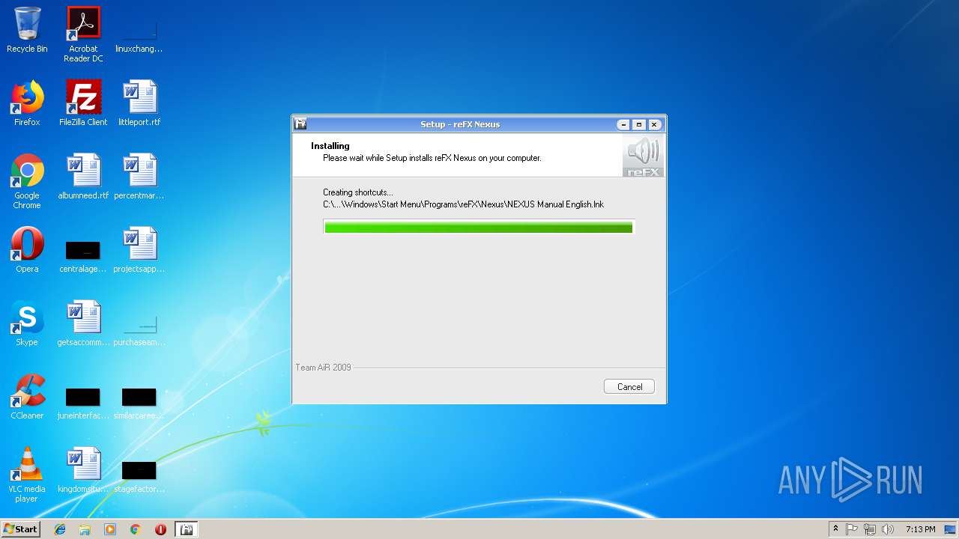Launch VLC media player shortcut
The height and width of the screenshot is (539, 959).
(27, 475)
